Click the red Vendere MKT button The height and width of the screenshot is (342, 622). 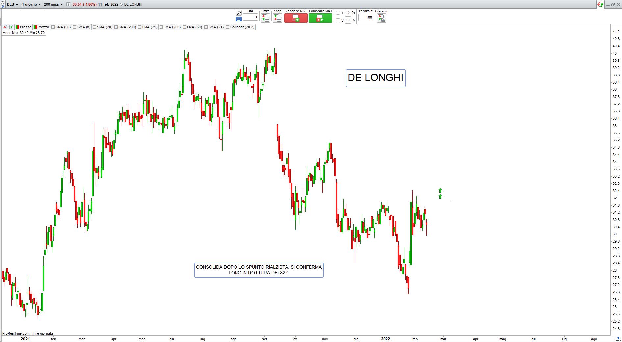click(x=296, y=18)
